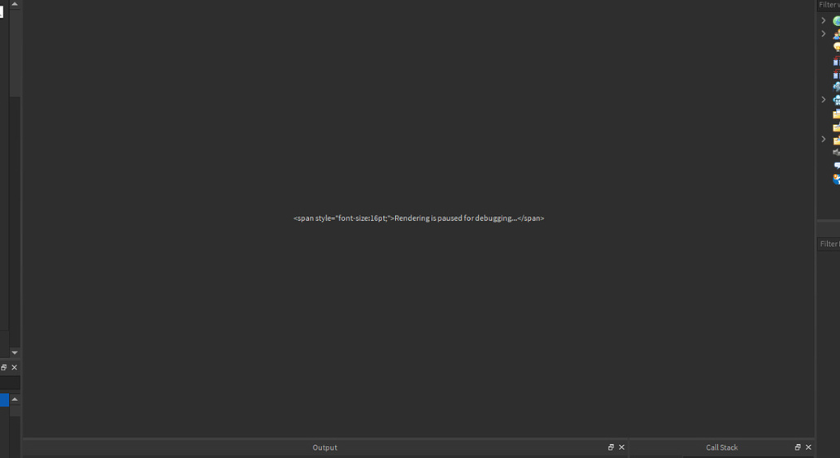840x458 pixels.
Task: Close the Call Stack panel
Action: click(x=808, y=447)
